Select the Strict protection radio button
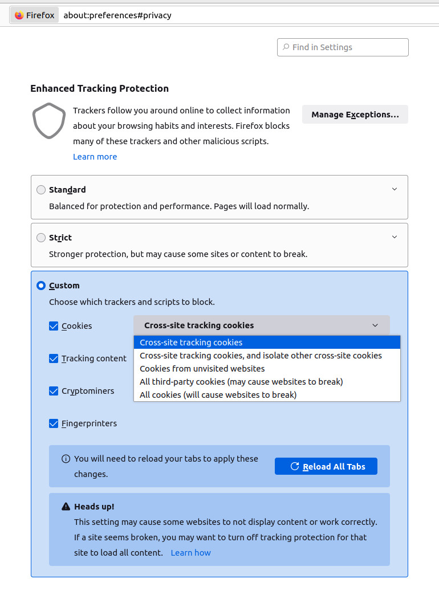 (40, 238)
